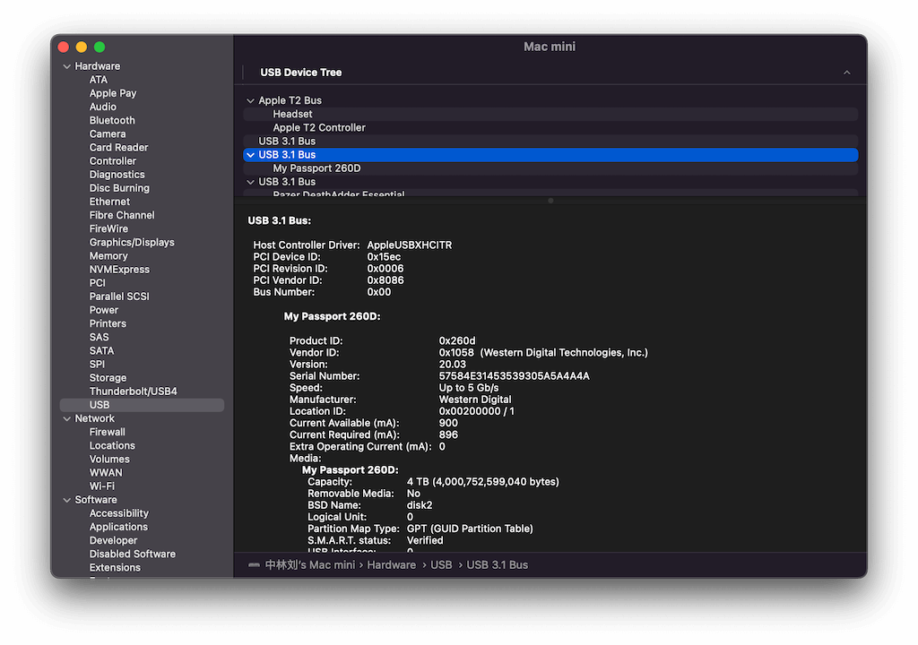This screenshot has height=645, width=918.
Task: Click Hardware in the bottom path bar
Action: [391, 565]
